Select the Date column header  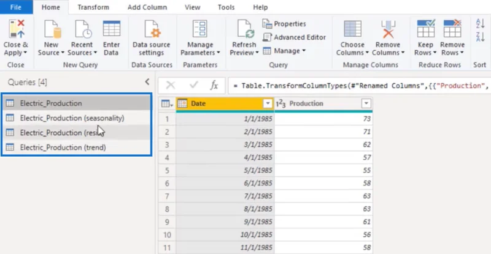(225, 103)
